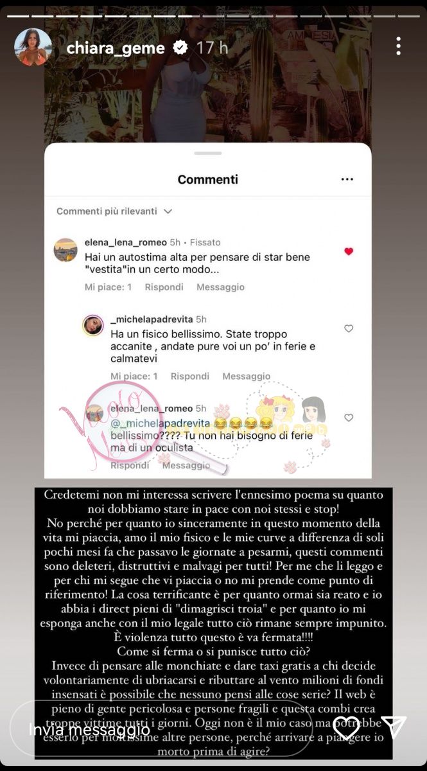Open chiara_geme's profile picture

pos(33,47)
